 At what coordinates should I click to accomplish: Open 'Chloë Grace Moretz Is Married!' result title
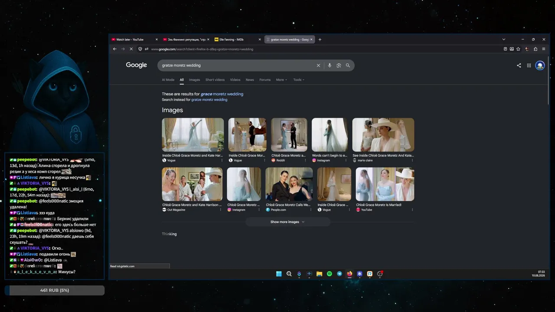tap(379, 205)
